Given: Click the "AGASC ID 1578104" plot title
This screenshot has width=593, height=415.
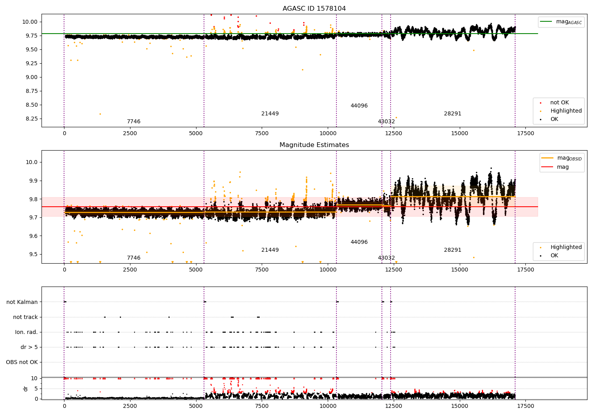Looking at the screenshot, I should (314, 9).
